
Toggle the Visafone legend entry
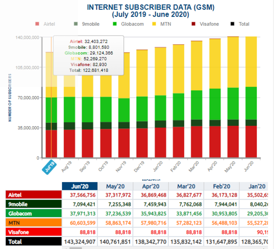[205, 24]
